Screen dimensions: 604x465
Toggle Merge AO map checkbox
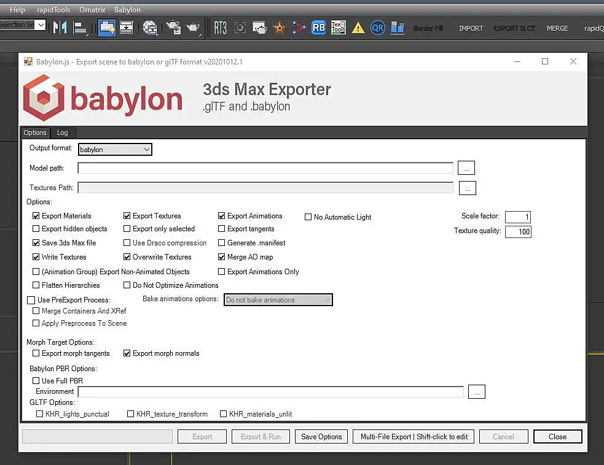click(x=221, y=256)
